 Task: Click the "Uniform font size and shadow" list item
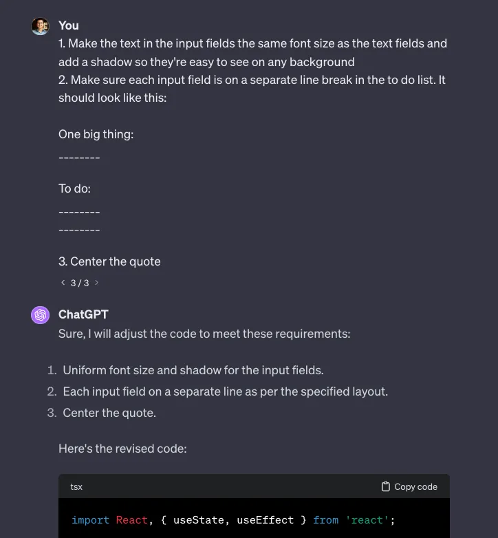point(193,370)
